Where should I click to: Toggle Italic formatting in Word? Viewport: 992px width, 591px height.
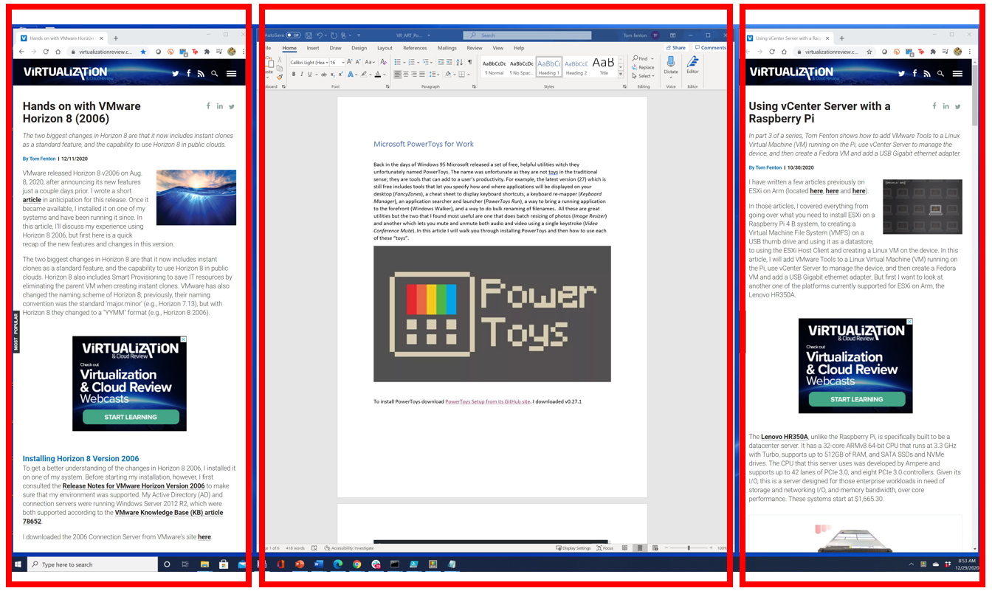click(x=301, y=74)
